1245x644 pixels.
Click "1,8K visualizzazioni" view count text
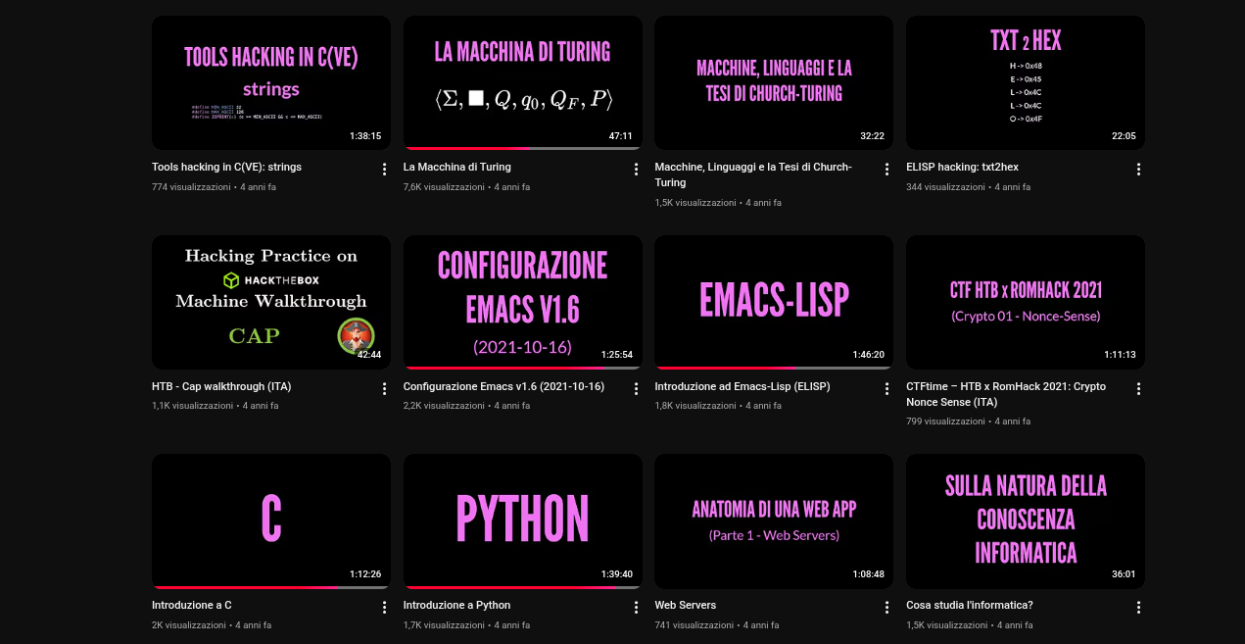[694, 405]
